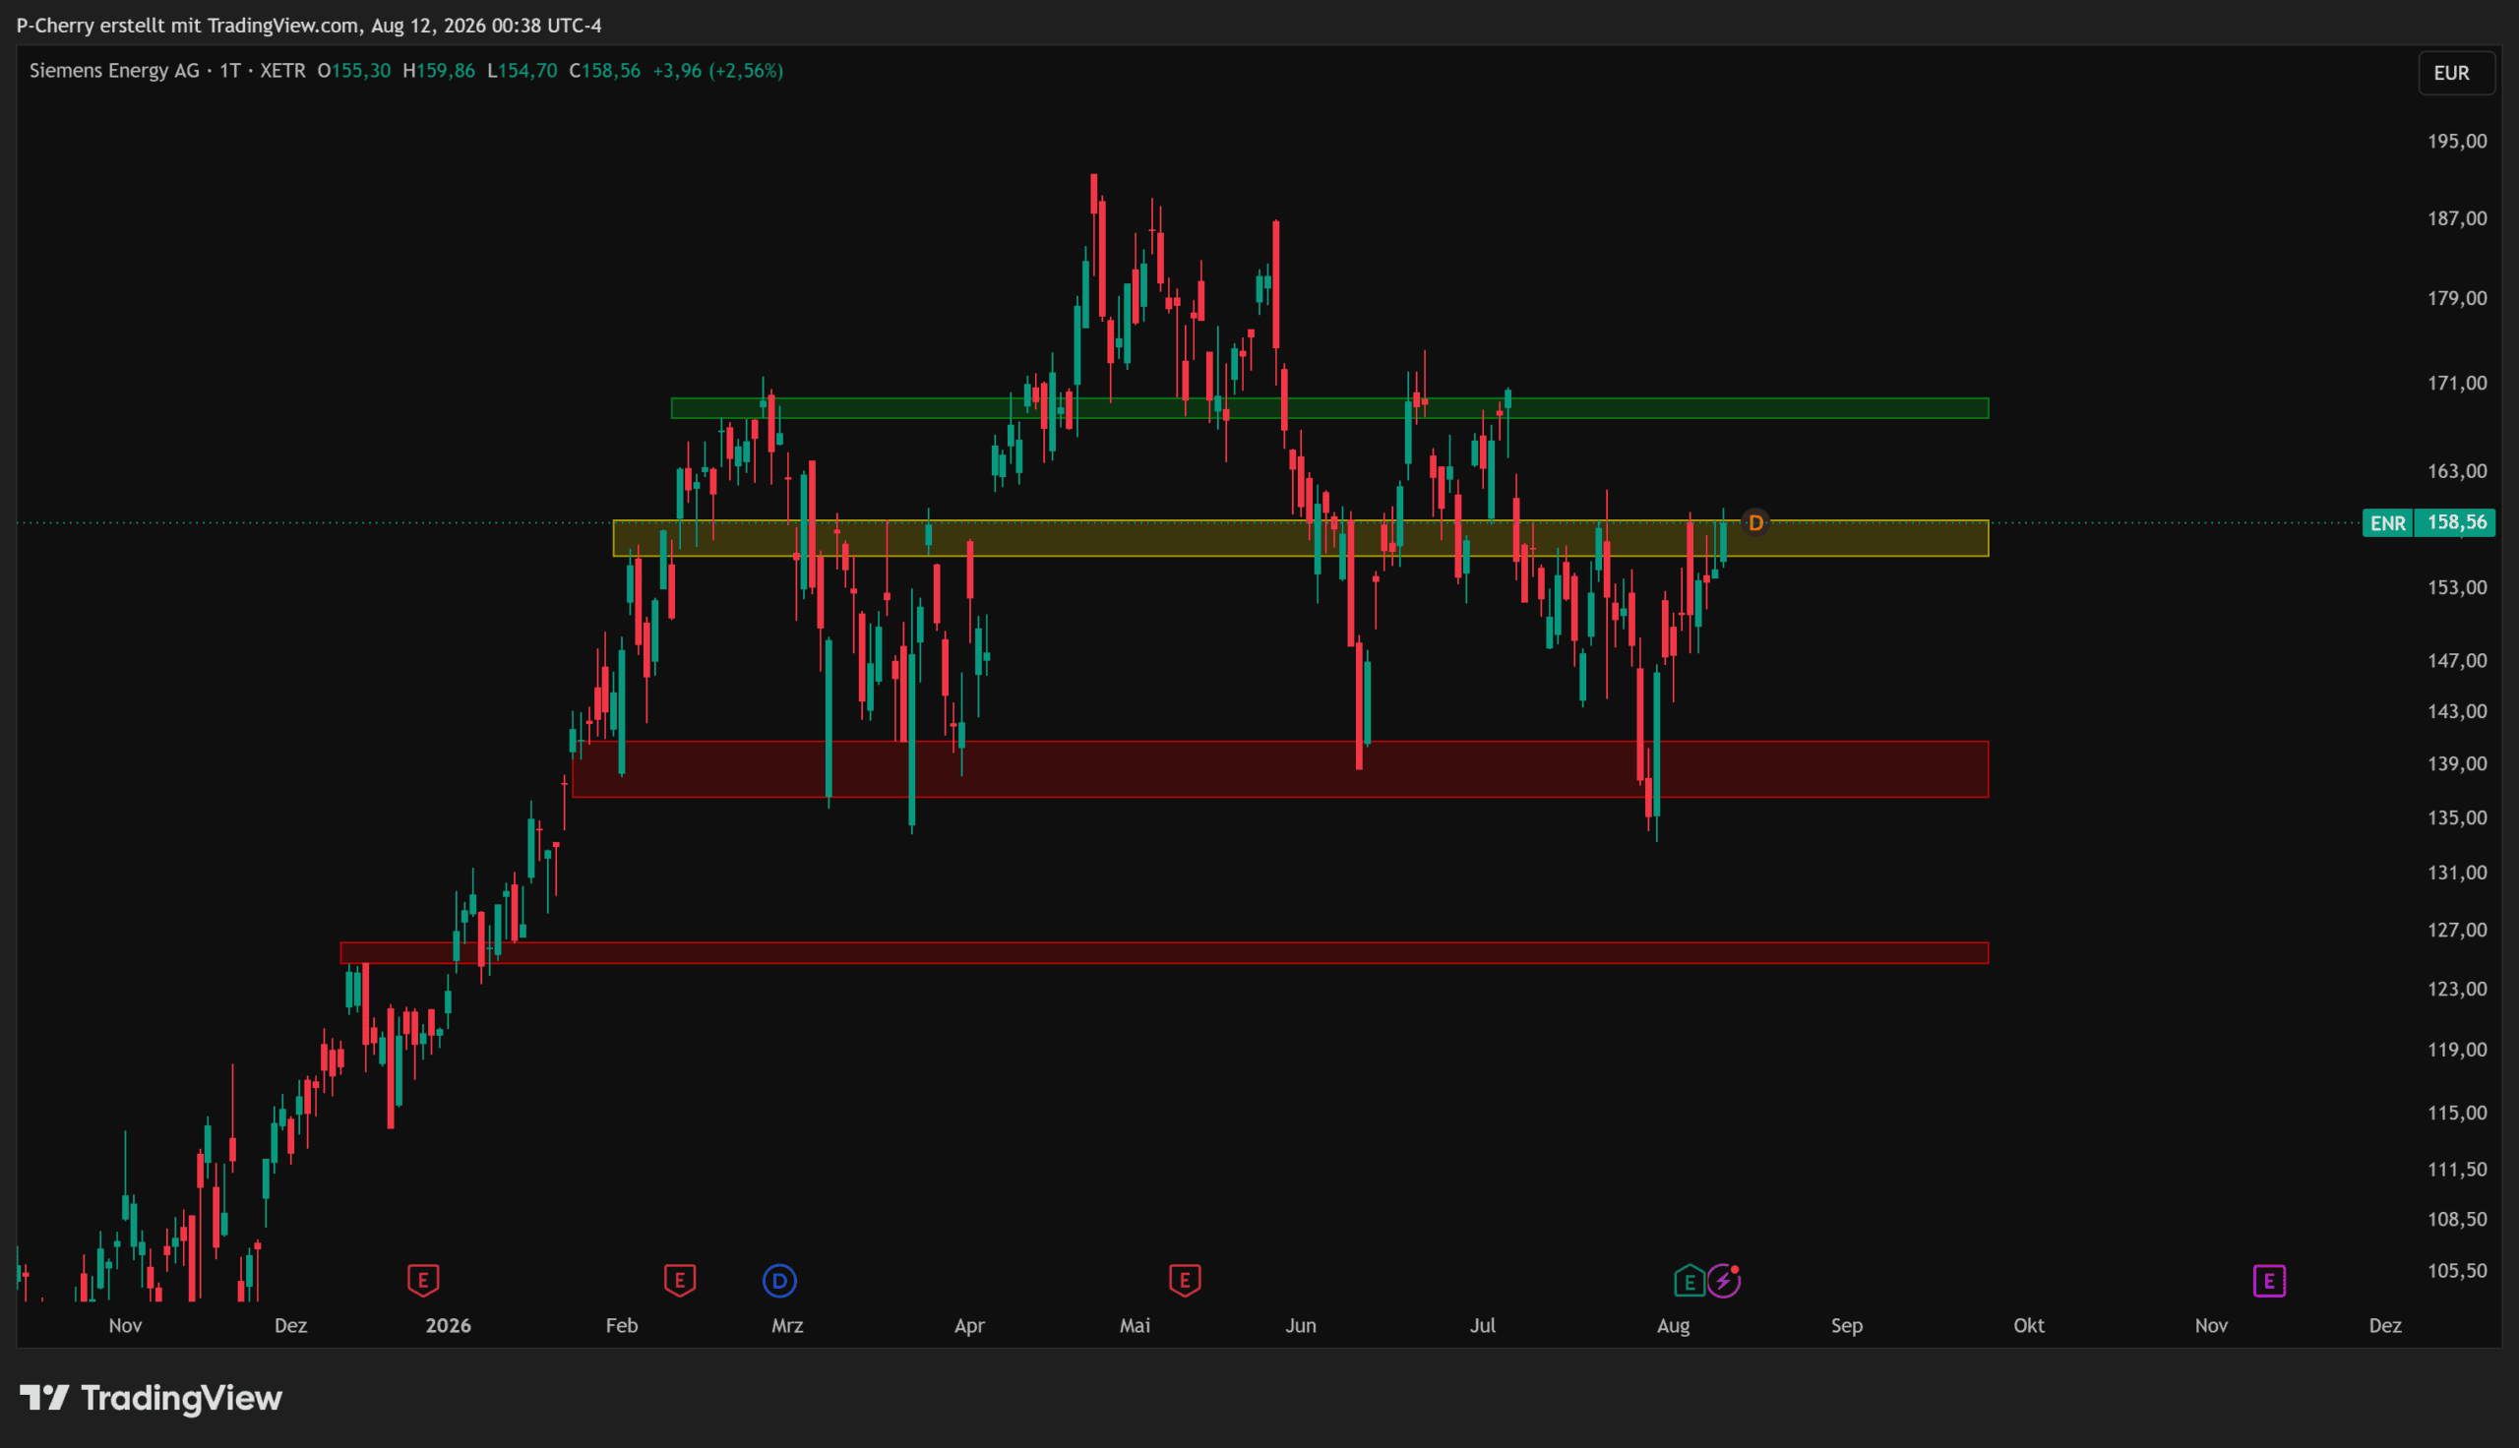This screenshot has width=2519, height=1448.
Task: Click the TradingView logo
Action: point(152,1397)
